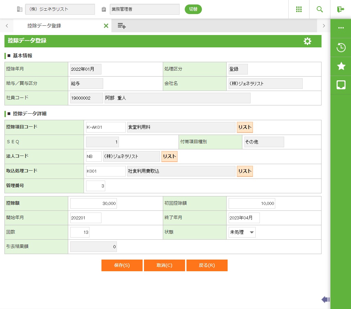Screen dimensions: 351x309
Task: Open the settings gear in 控除データ登録 header
Action: point(307,41)
